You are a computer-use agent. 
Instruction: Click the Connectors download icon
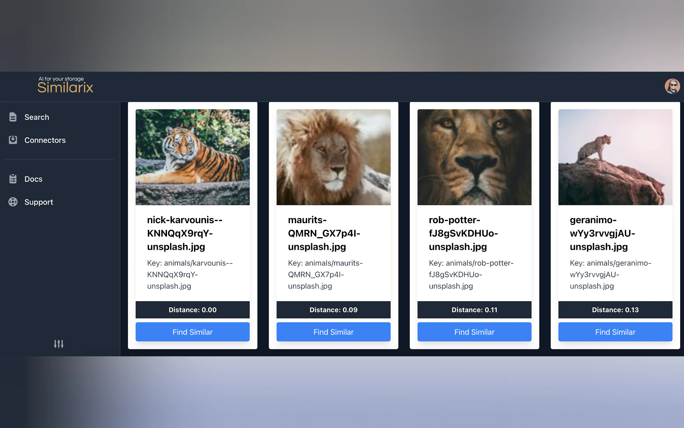click(x=13, y=140)
